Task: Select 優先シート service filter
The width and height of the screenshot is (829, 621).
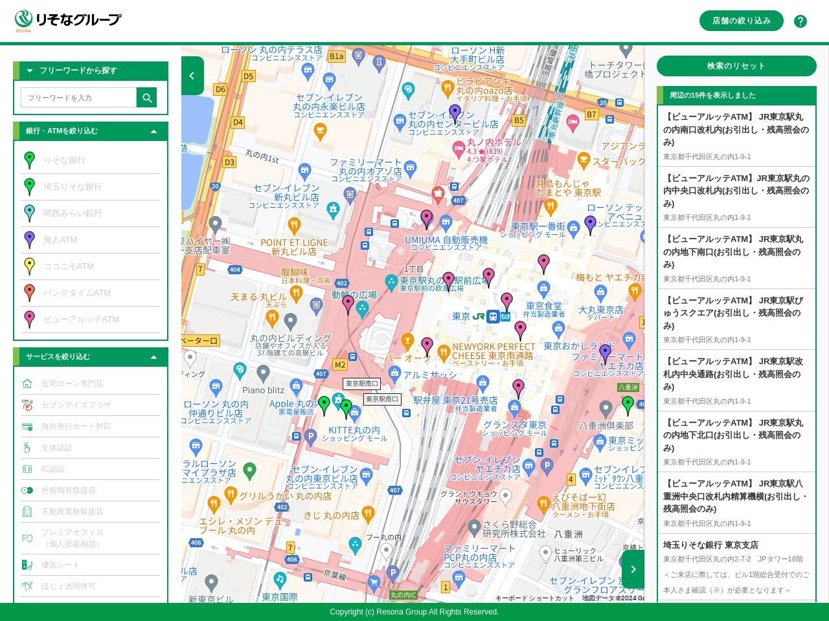Action: coord(91,565)
